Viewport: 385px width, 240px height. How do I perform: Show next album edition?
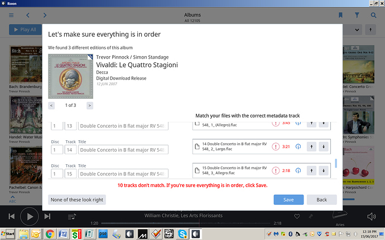(90, 105)
